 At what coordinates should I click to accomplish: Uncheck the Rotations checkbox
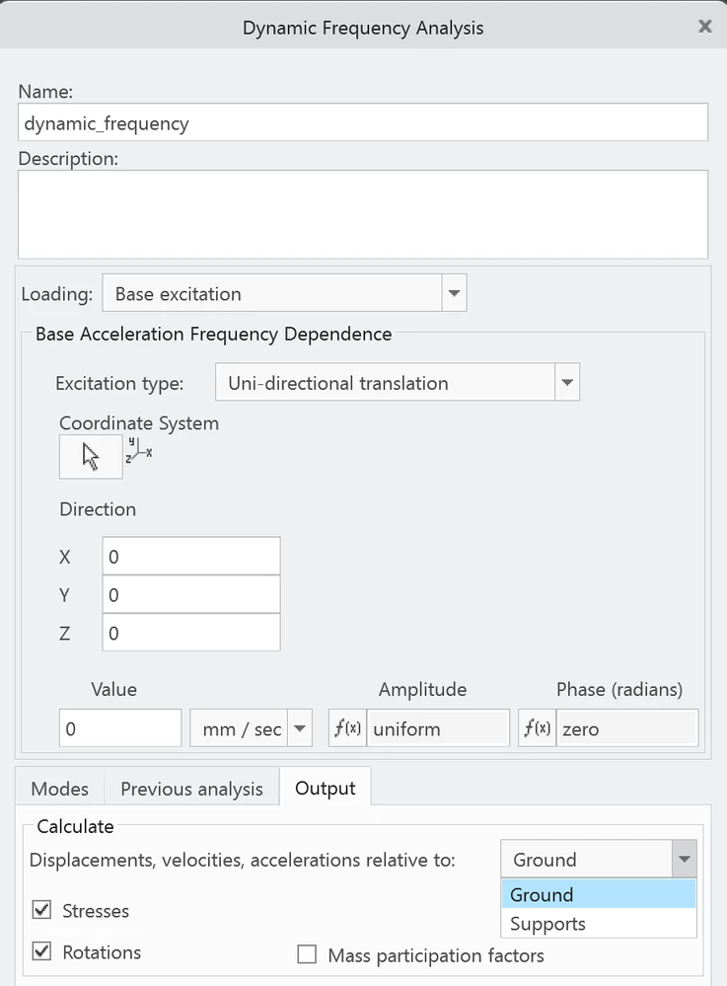coord(41,951)
